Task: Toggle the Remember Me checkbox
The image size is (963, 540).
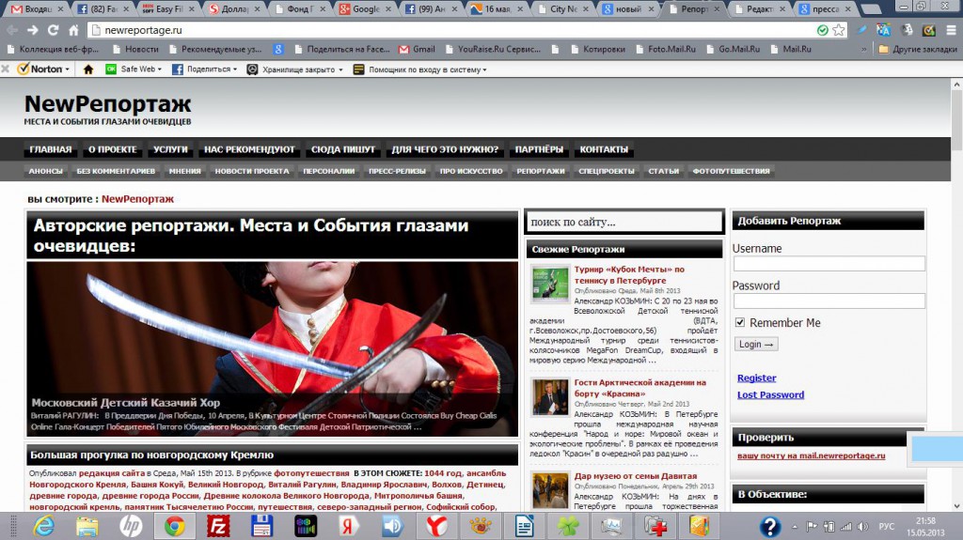Action: click(x=740, y=322)
